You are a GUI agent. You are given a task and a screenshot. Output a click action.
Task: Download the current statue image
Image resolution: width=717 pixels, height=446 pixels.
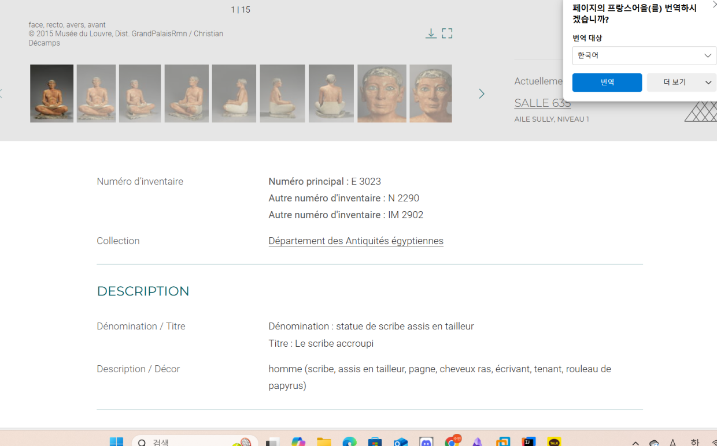point(431,33)
